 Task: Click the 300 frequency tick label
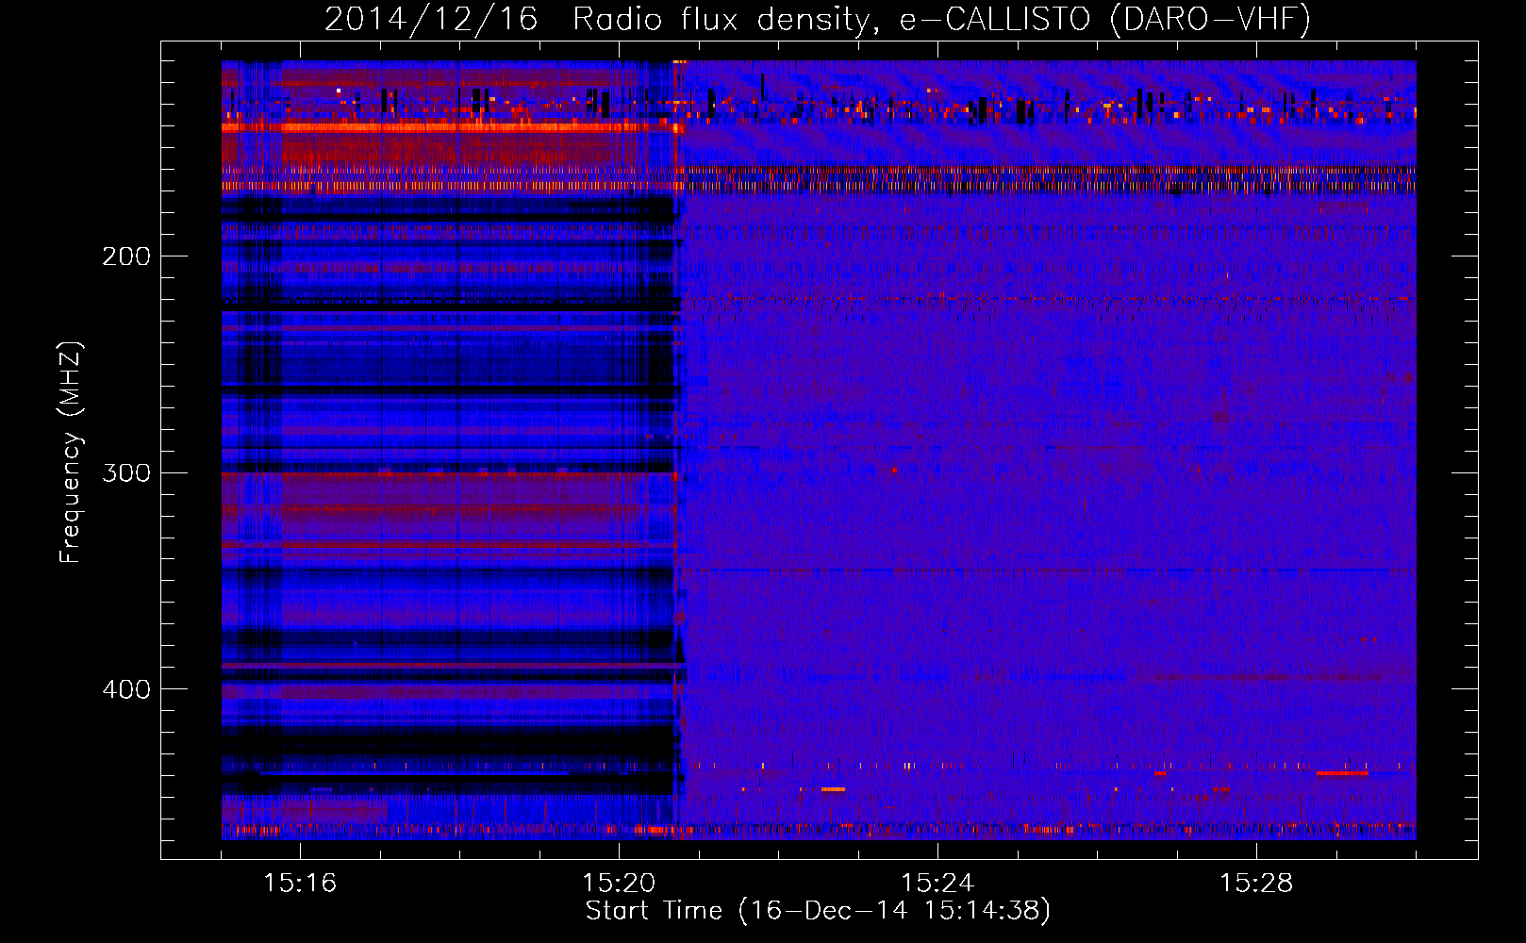click(x=126, y=472)
